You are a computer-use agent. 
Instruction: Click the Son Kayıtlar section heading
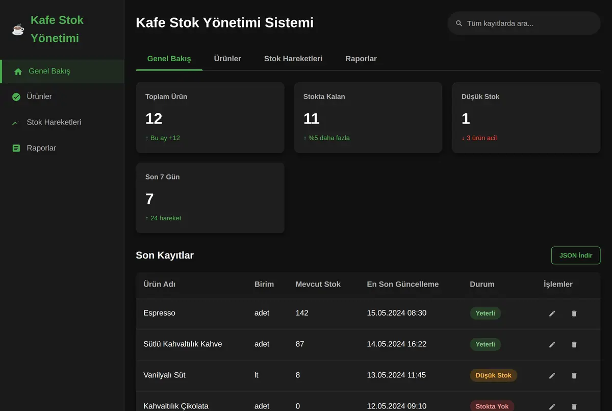coord(165,255)
